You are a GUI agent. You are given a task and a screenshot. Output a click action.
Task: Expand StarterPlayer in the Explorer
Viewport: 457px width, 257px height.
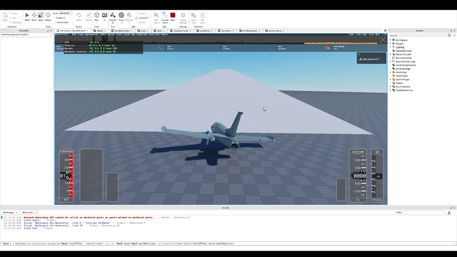(390, 79)
